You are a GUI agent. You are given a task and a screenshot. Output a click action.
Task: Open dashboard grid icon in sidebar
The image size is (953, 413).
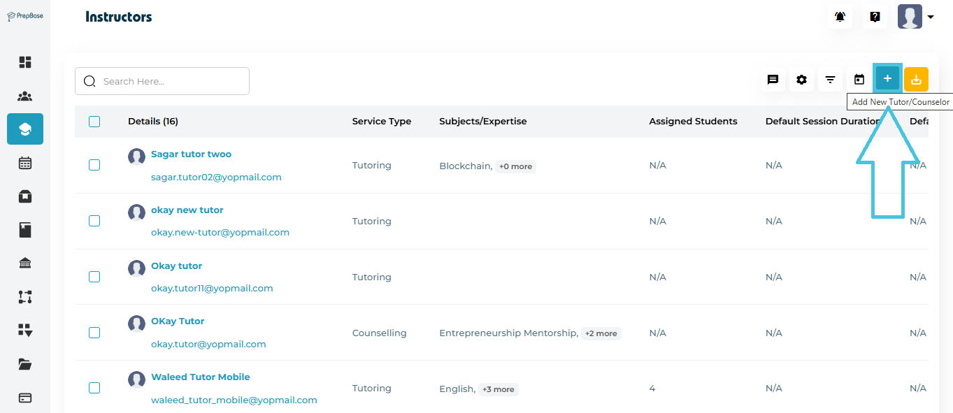[x=25, y=62]
